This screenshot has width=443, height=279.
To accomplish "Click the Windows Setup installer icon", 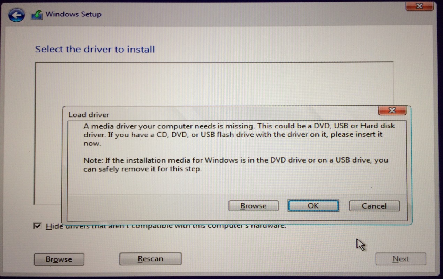I will click(x=37, y=15).
